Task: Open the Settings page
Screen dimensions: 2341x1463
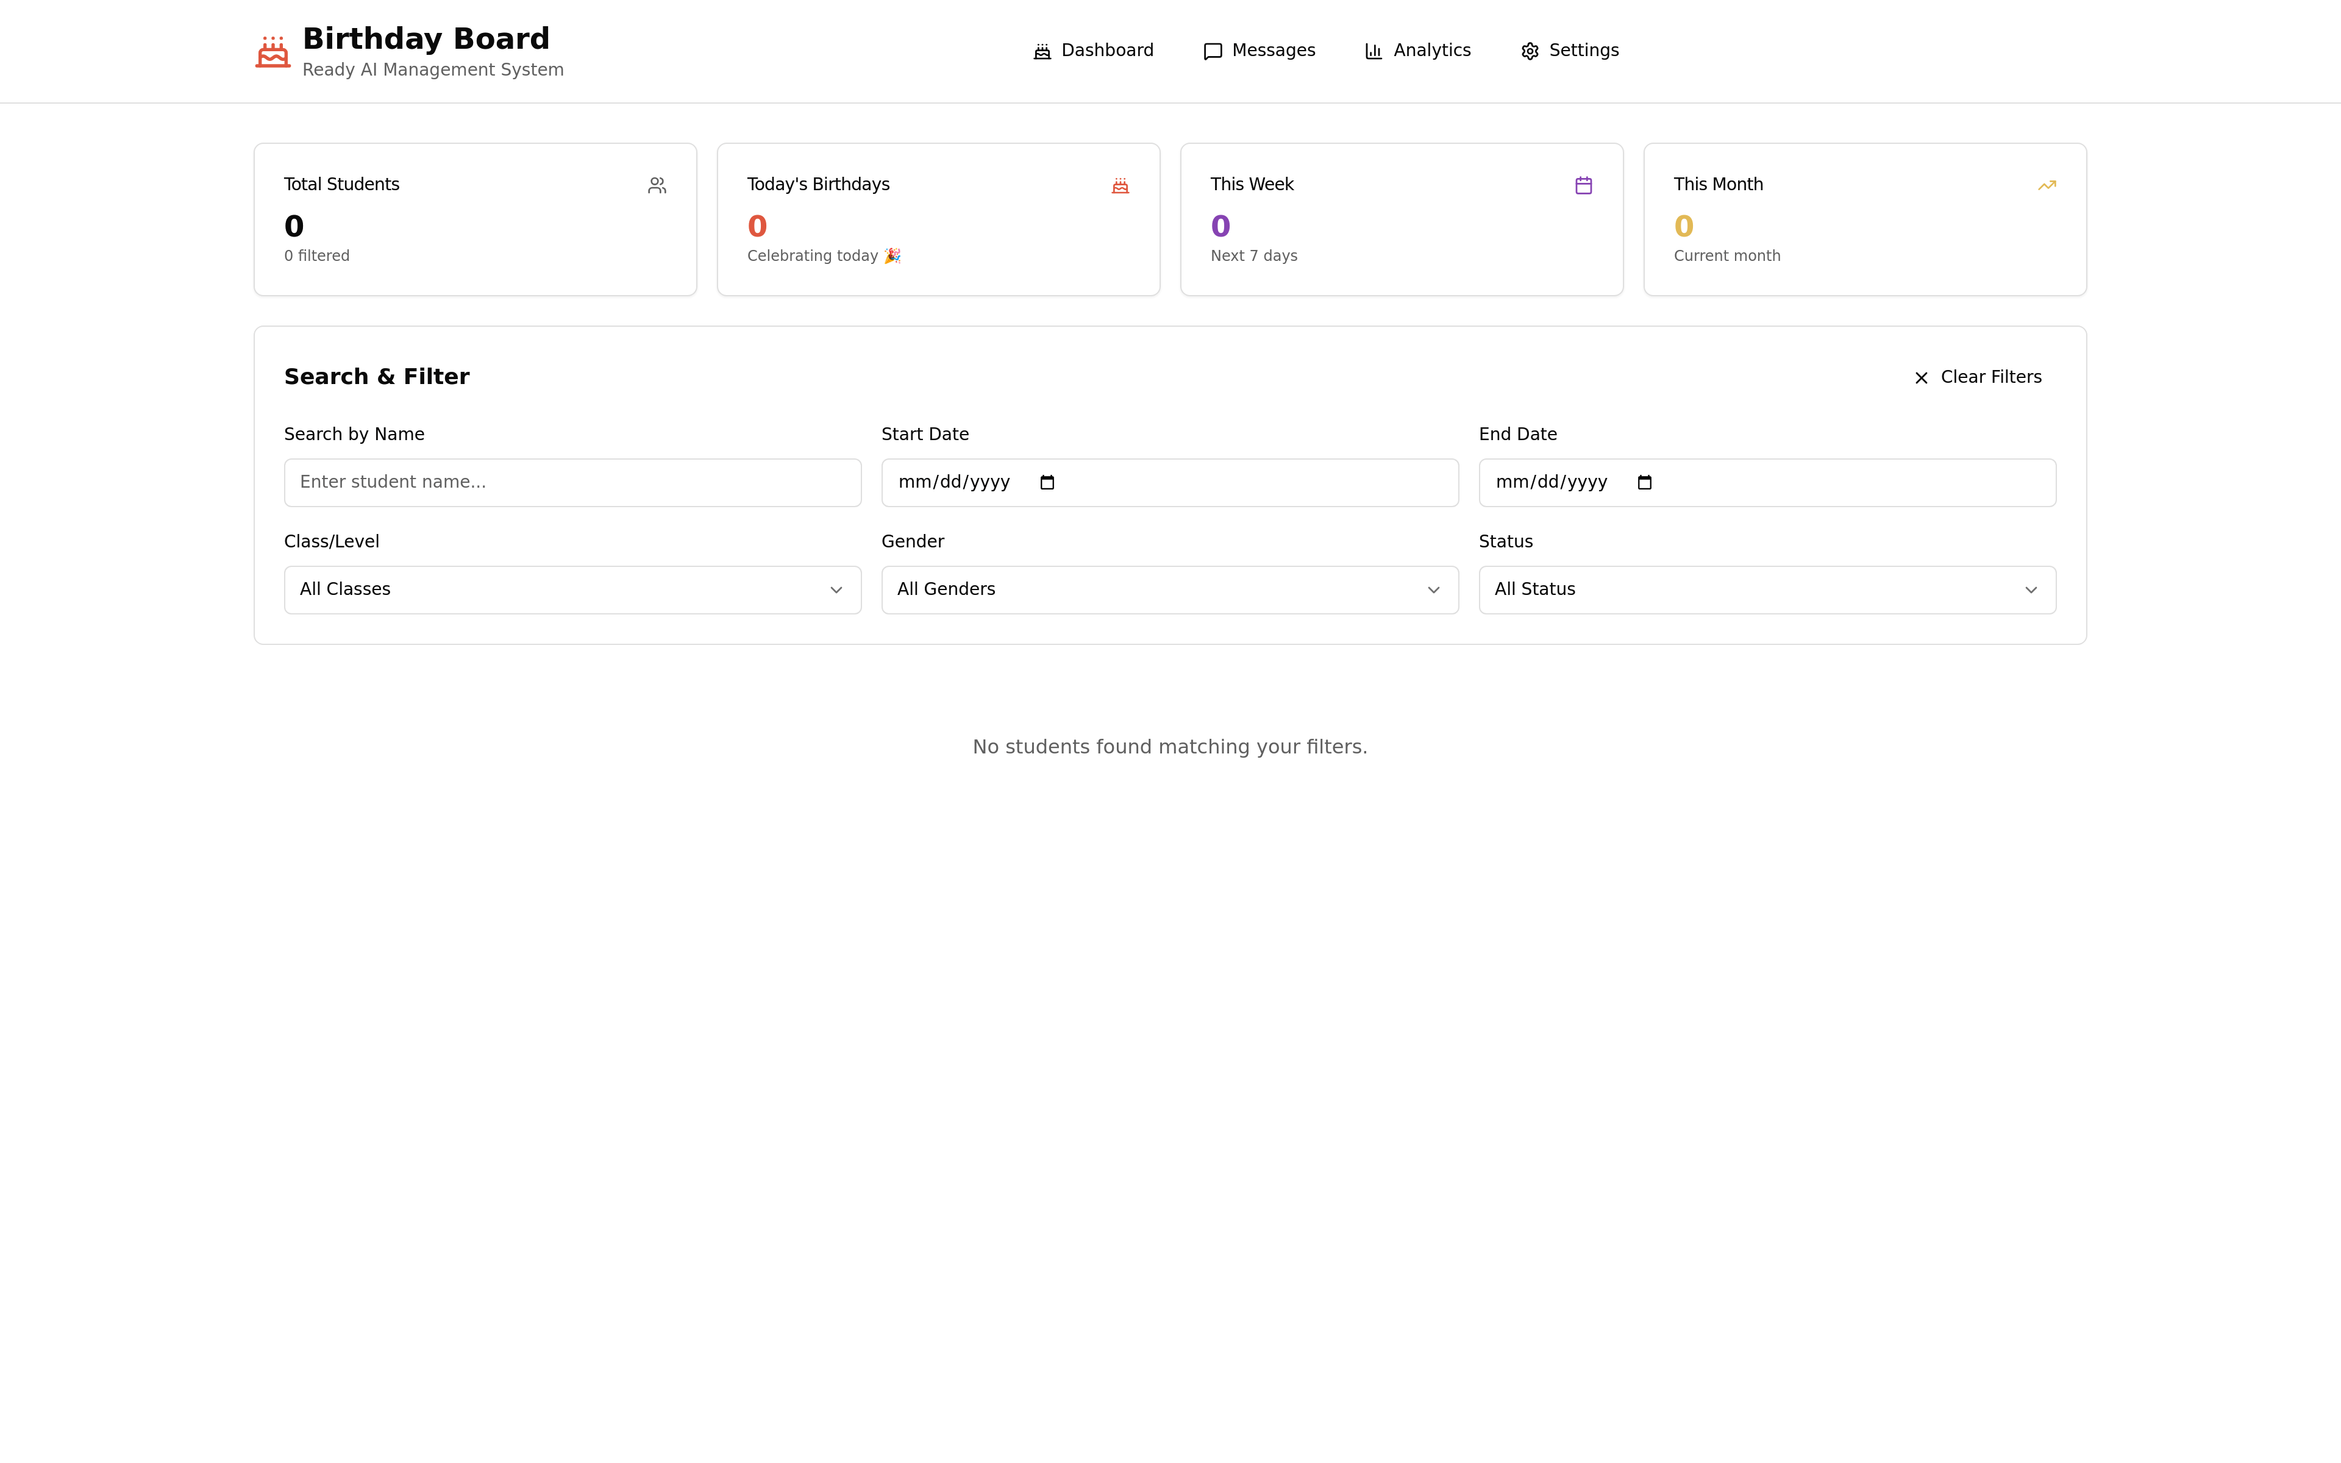Action: point(1569,51)
